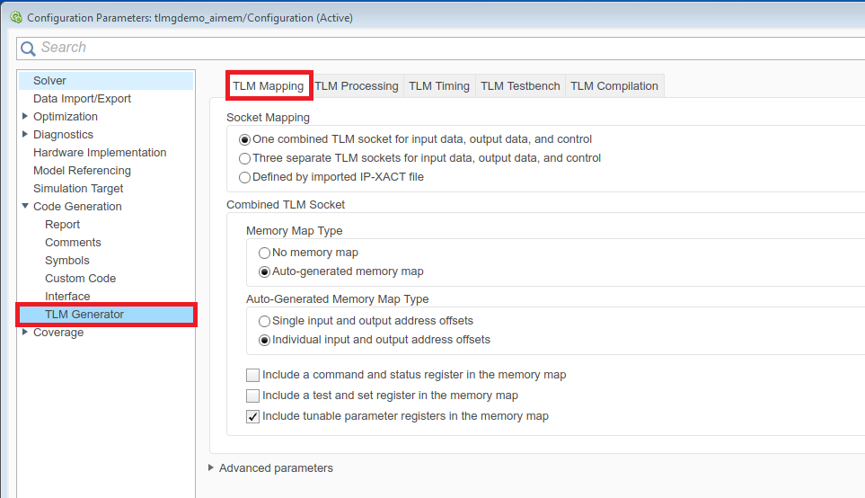This screenshot has height=498, width=865.
Task: Select the Three separate TLM sockets option
Action: tap(245, 158)
